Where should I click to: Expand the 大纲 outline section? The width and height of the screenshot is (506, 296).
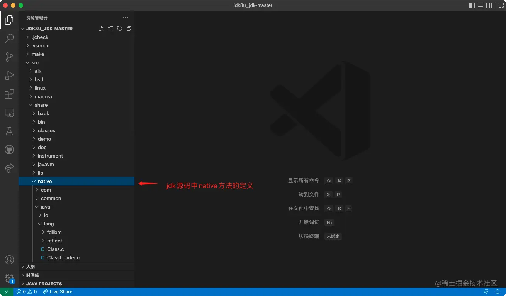click(x=76, y=267)
